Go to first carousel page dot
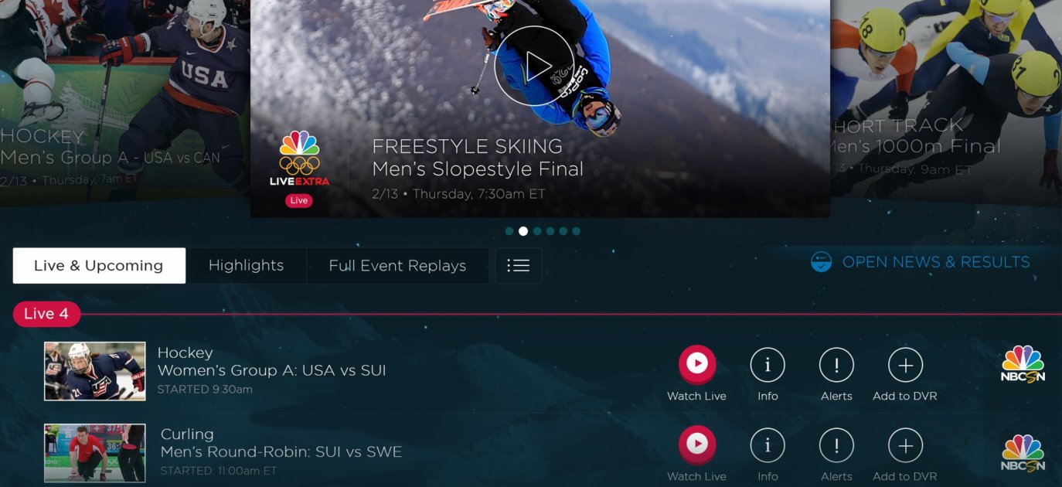Screen dimensions: 1062x487 509,231
